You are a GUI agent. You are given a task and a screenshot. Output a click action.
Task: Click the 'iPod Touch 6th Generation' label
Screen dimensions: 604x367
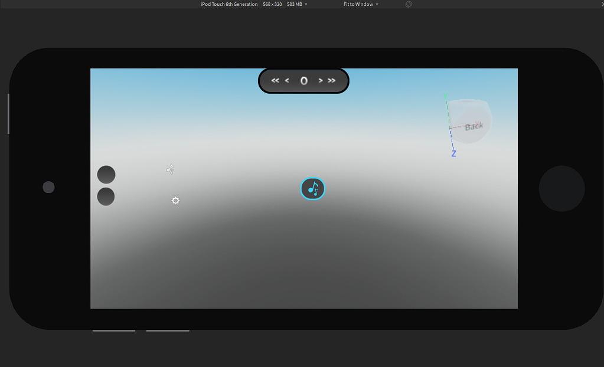229,4
